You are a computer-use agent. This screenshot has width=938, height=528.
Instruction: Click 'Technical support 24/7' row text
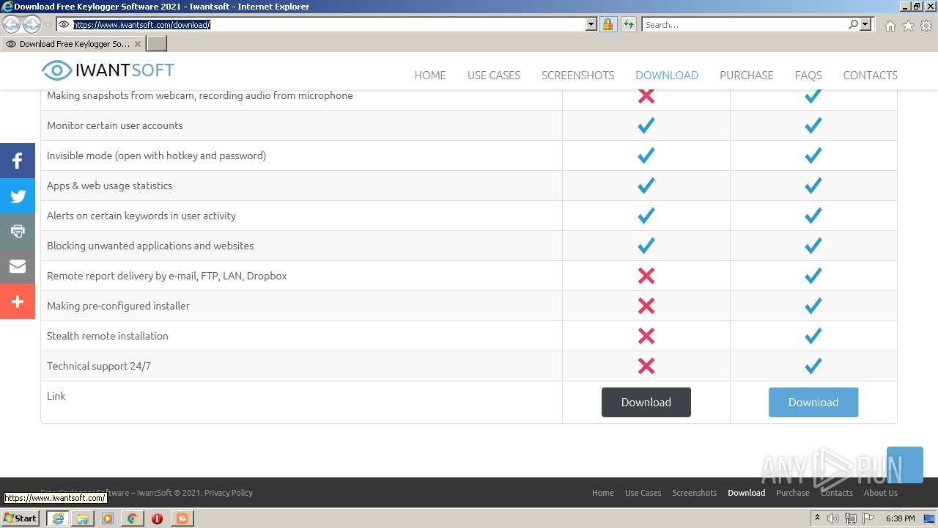pyautogui.click(x=99, y=366)
